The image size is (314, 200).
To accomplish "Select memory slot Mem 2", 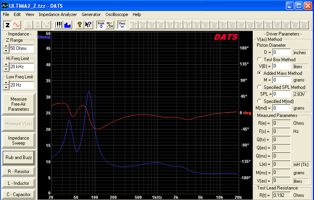I will tap(143, 25).
